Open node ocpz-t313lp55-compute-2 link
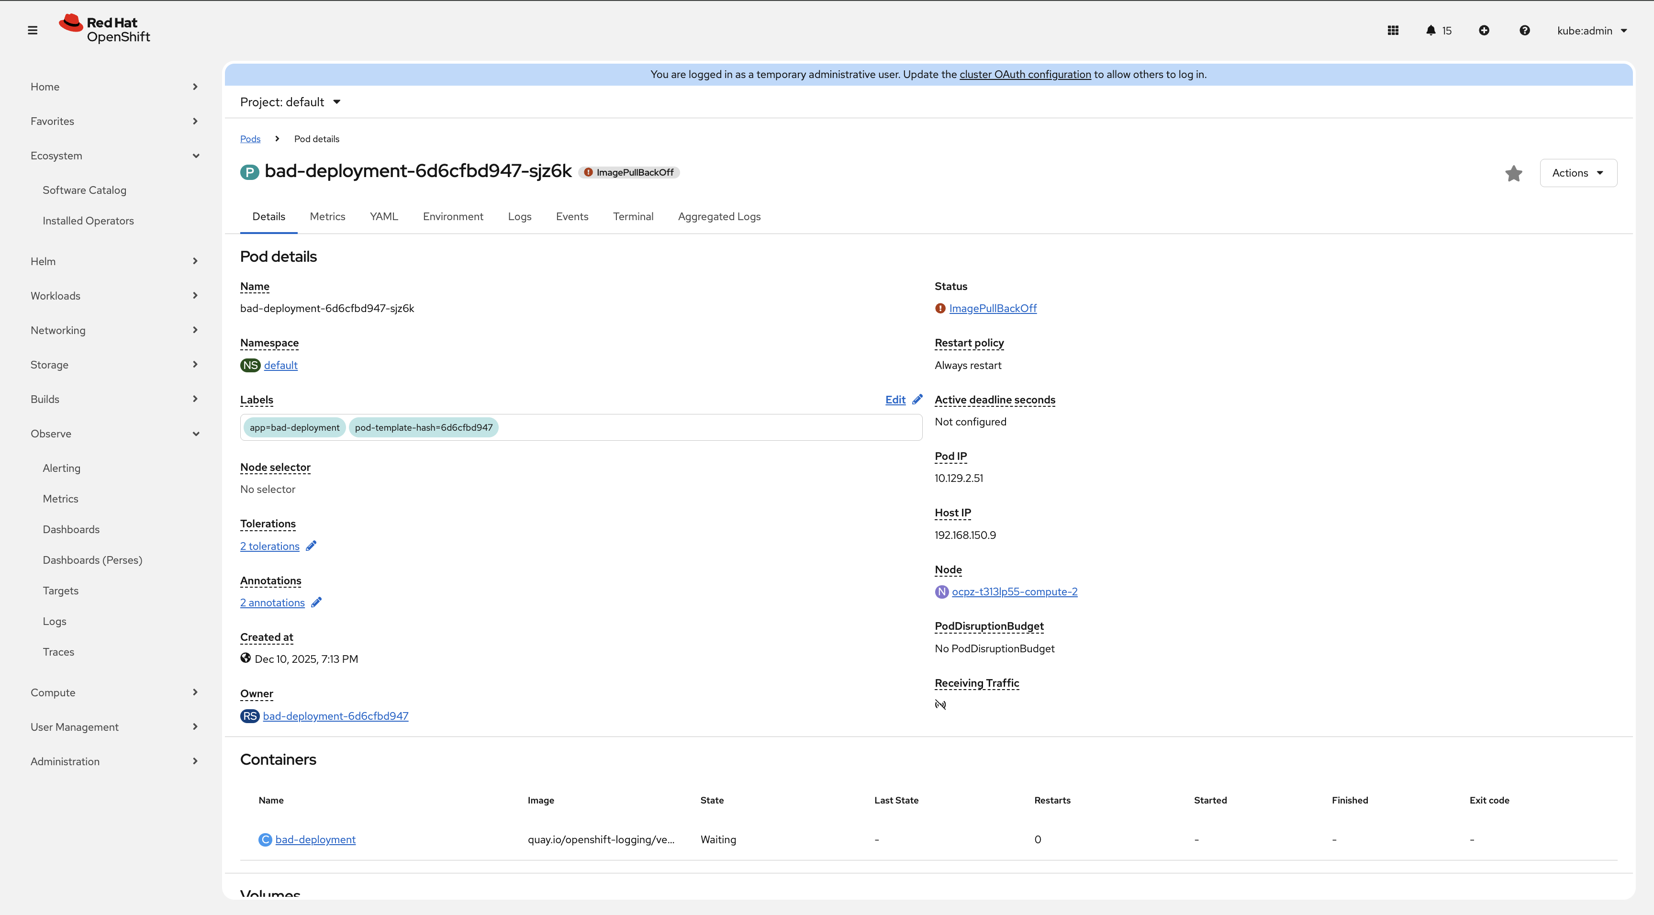This screenshot has width=1654, height=915. pyautogui.click(x=1015, y=591)
